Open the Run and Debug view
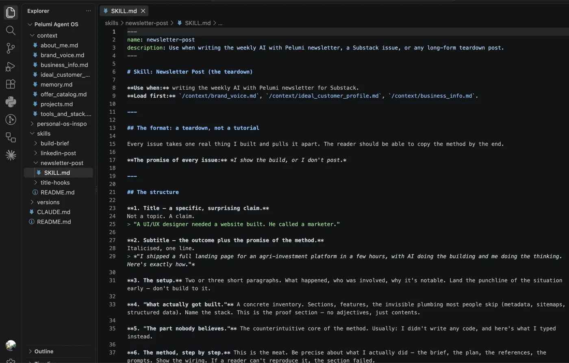Screen dimensions: 569x363 click(11, 66)
